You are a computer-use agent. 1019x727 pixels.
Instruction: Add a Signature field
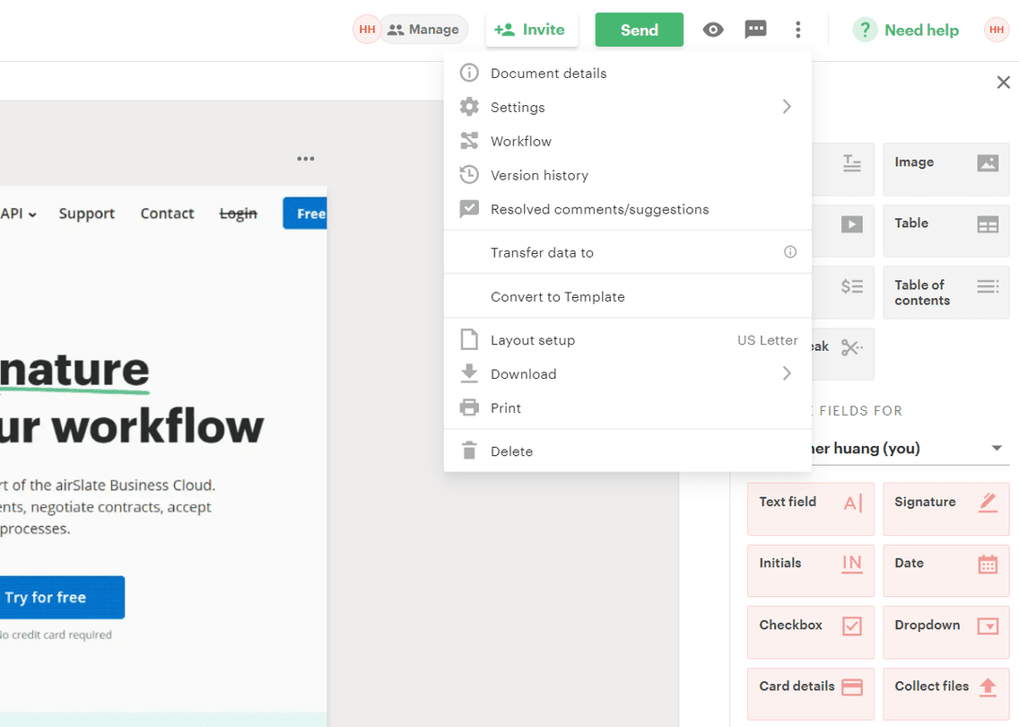tap(945, 509)
